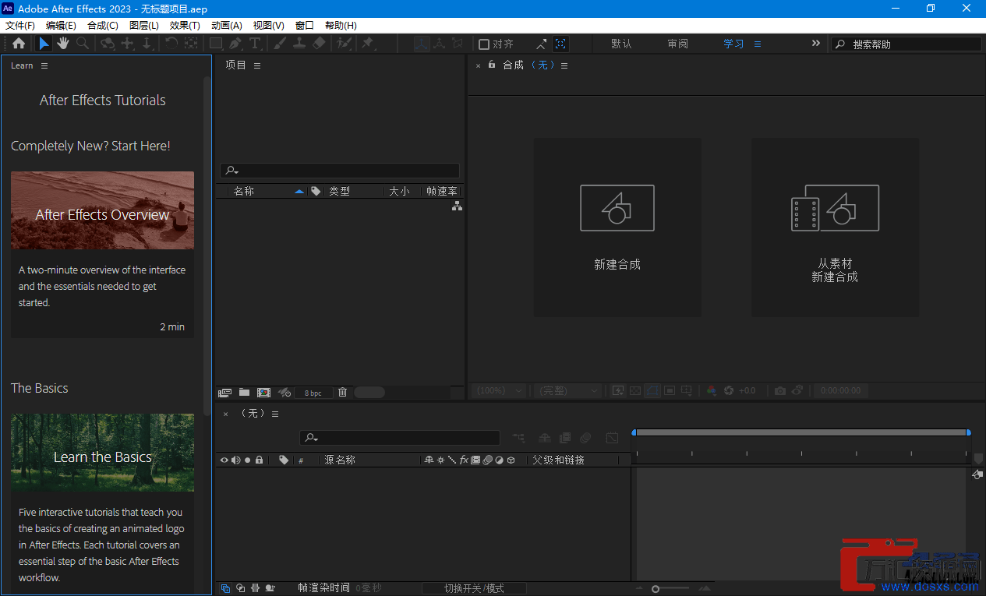Select the Roto Brush tool

[x=344, y=44]
